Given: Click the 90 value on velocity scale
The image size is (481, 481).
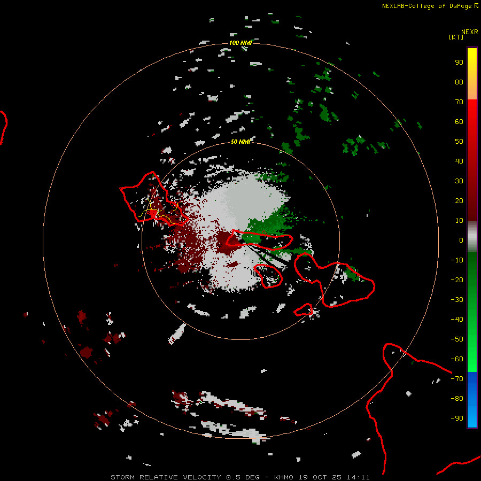Looking at the screenshot, I should point(459,63).
